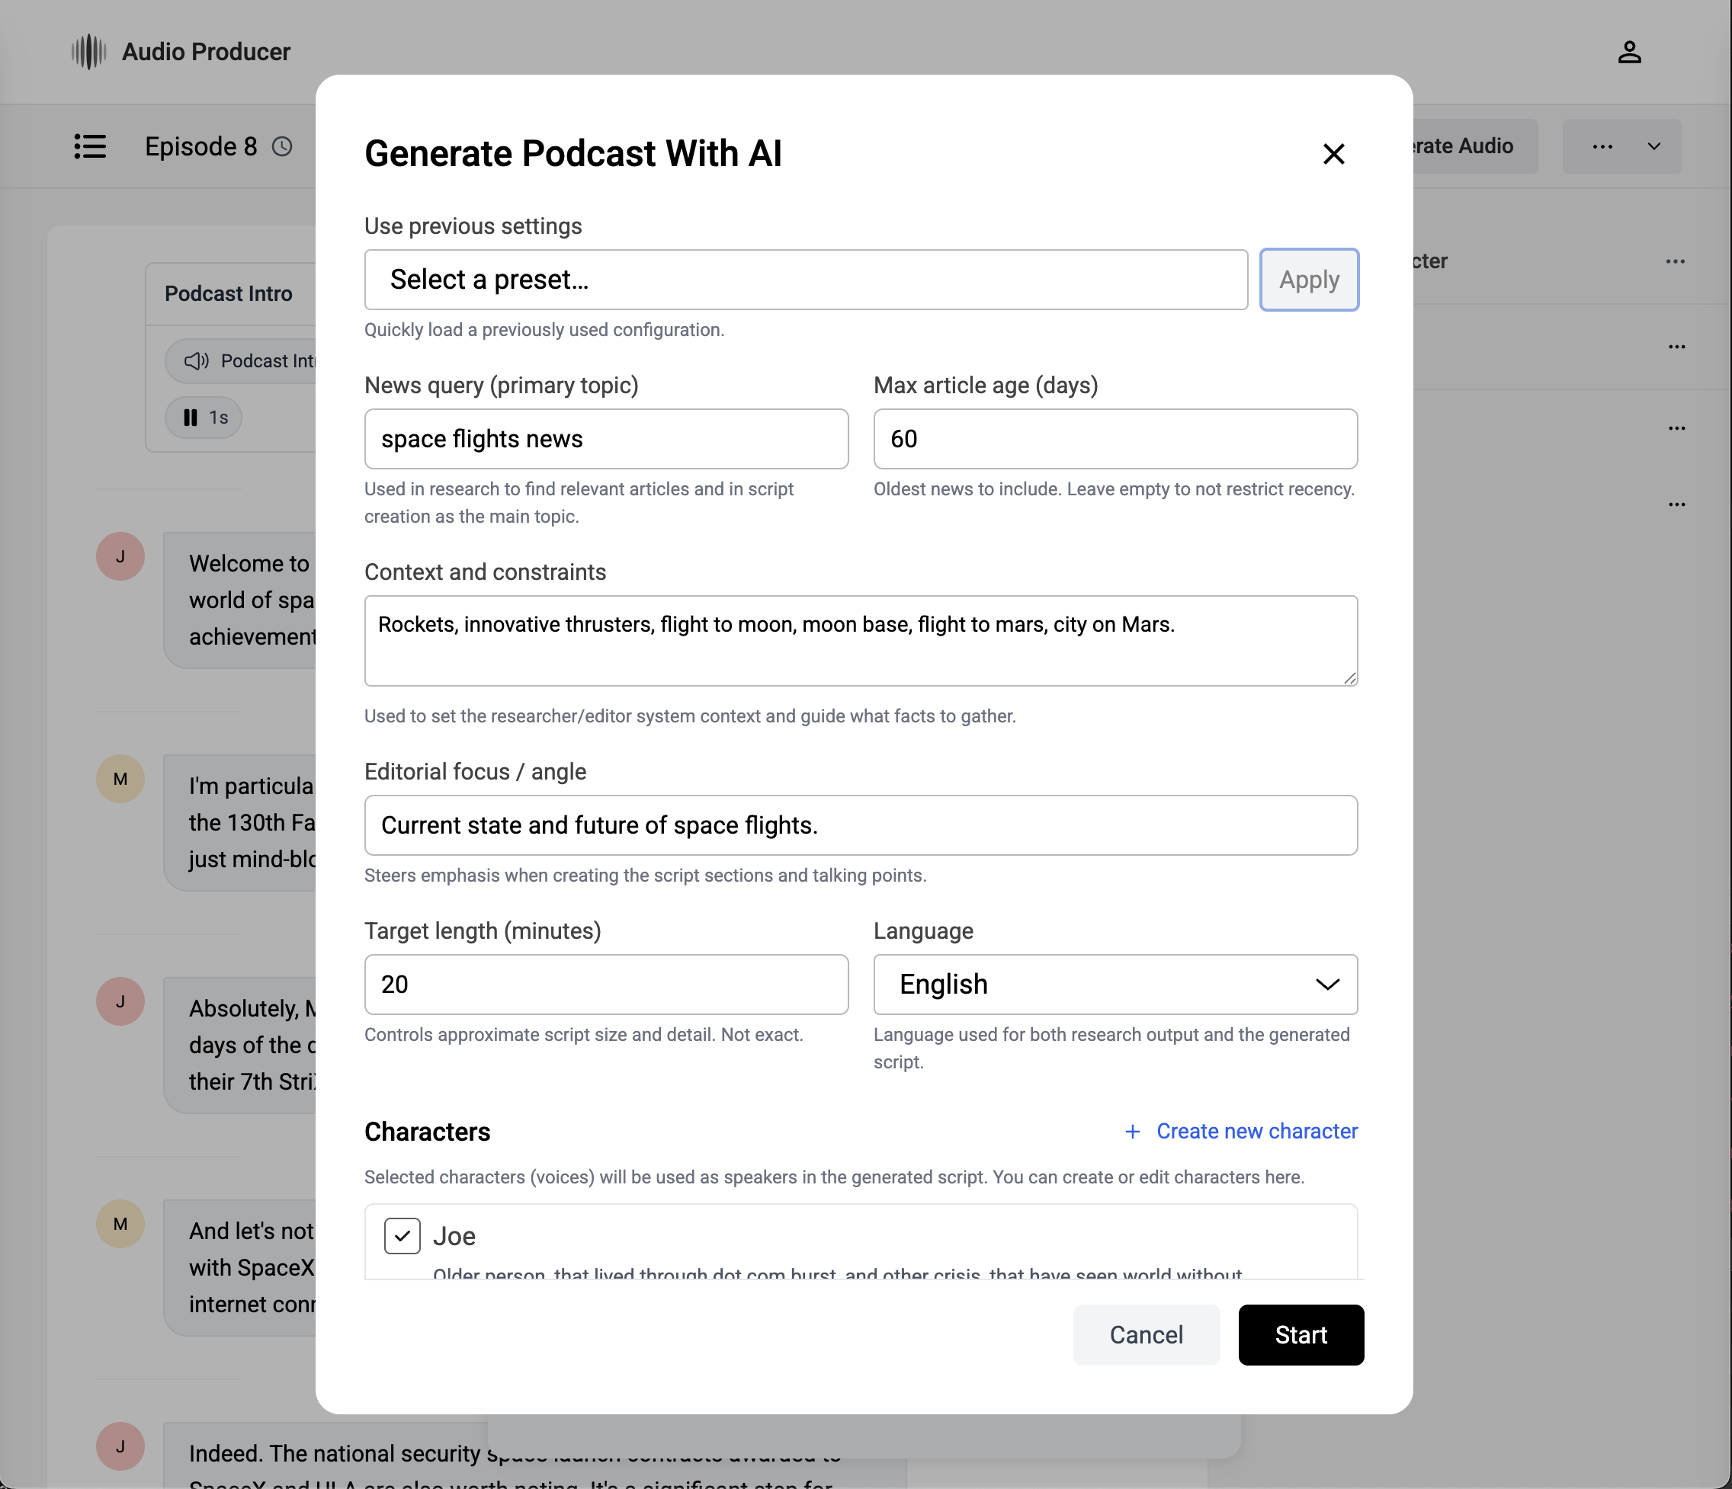The image size is (1732, 1489).
Task: Click the Create new character link
Action: pyautogui.click(x=1256, y=1132)
